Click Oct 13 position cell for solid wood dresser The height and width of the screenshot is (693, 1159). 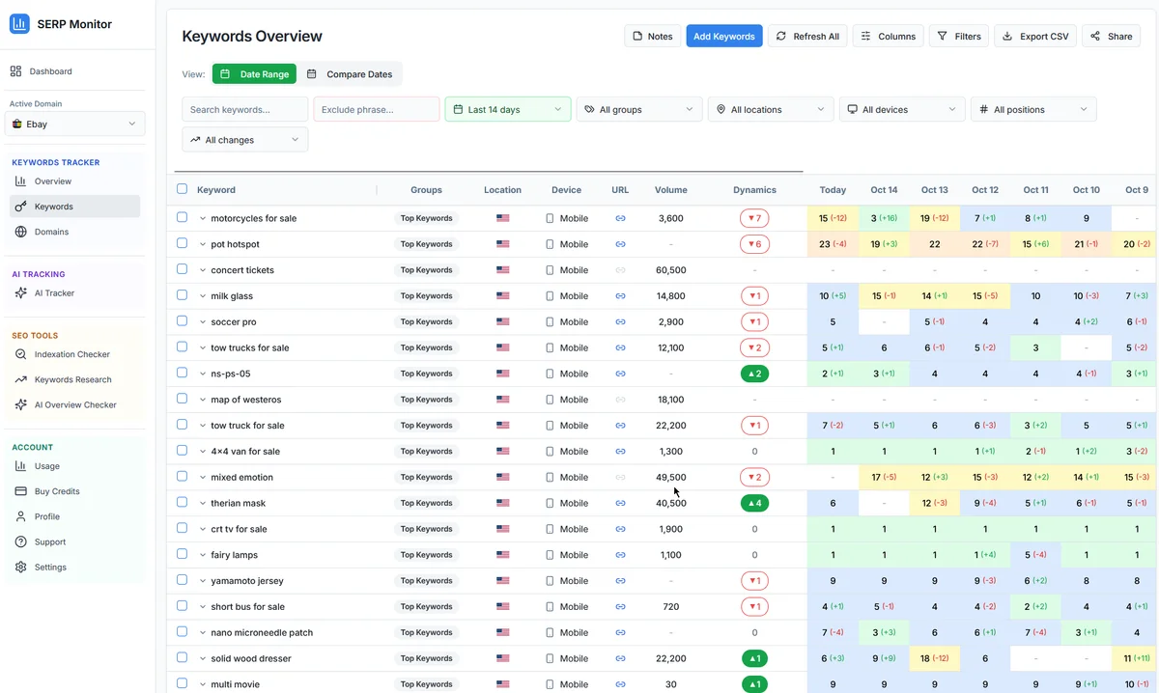click(935, 658)
